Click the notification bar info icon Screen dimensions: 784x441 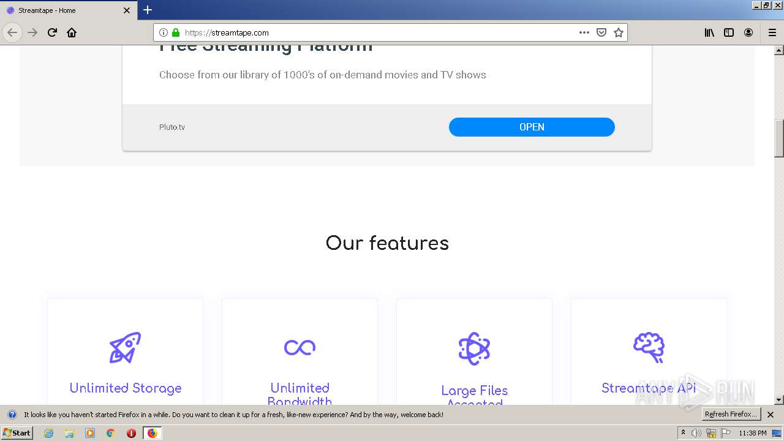pyautogui.click(x=12, y=415)
